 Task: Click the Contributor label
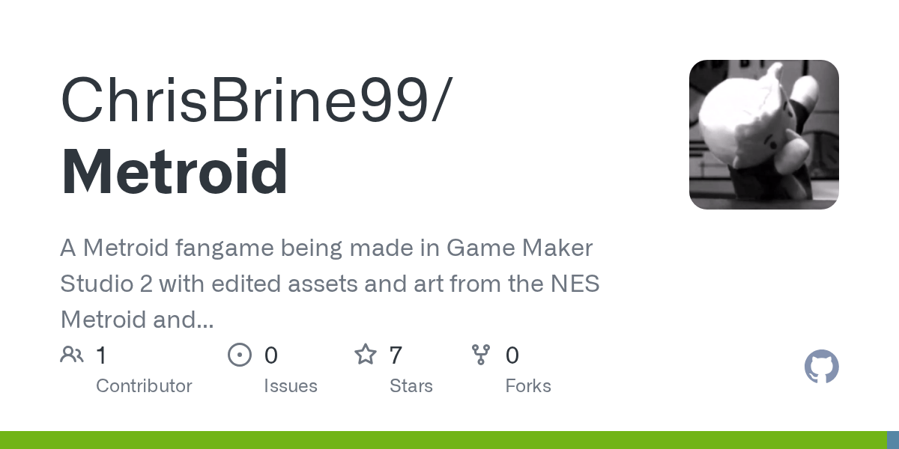click(144, 386)
